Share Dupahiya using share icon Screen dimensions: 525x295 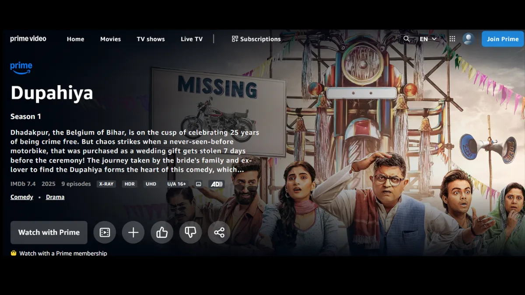tap(219, 233)
